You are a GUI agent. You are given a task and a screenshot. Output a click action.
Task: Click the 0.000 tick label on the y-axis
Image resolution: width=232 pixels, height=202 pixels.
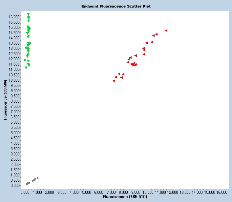(15, 185)
